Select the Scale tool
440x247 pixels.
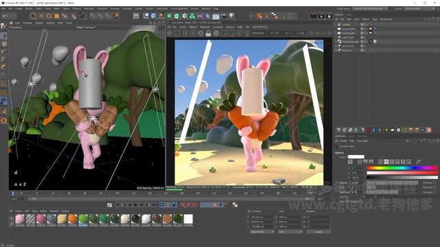pyautogui.click(x=56, y=16)
